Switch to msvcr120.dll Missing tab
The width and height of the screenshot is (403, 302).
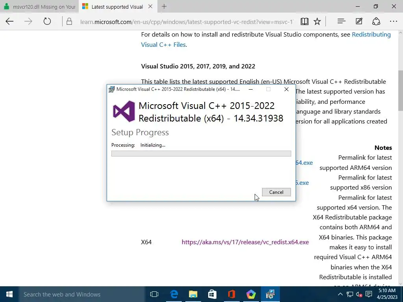point(39,7)
